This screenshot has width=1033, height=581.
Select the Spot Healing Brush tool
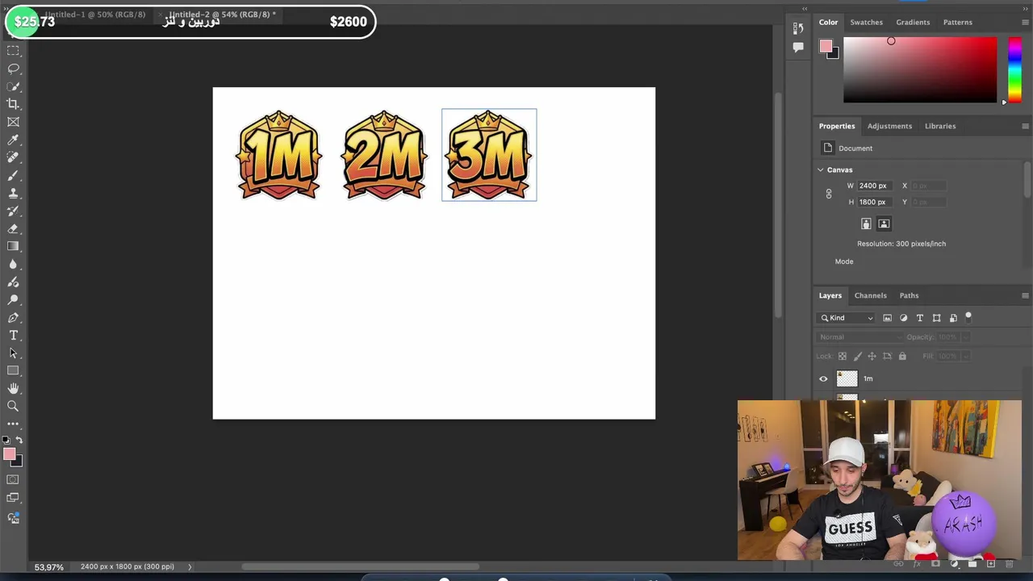(13, 157)
